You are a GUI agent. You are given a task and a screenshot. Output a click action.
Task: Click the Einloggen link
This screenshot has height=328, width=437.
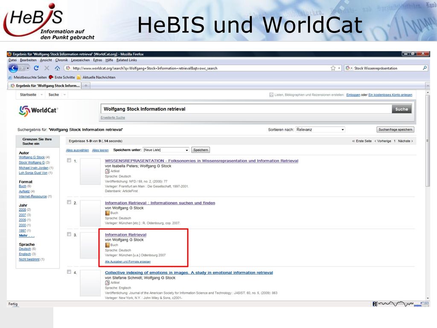pyautogui.click(x=353, y=95)
